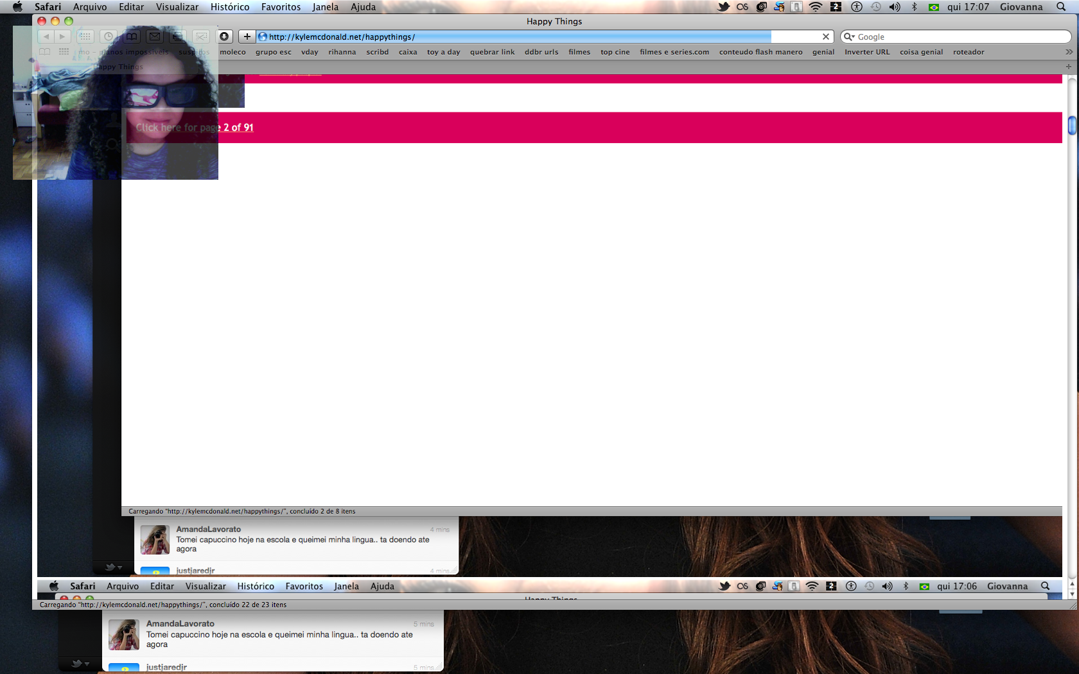Image resolution: width=1079 pixels, height=674 pixels.
Task: Open the Spaces number 2 menu bar icon
Action: (x=836, y=7)
